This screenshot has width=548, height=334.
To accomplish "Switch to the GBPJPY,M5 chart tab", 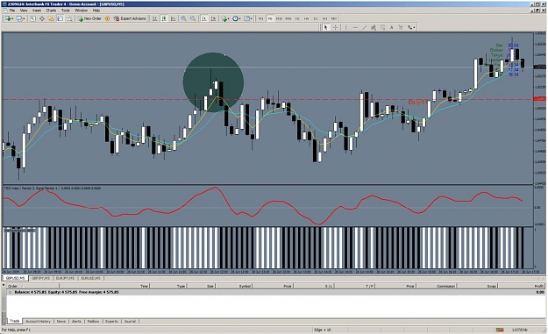I will [x=40, y=279].
